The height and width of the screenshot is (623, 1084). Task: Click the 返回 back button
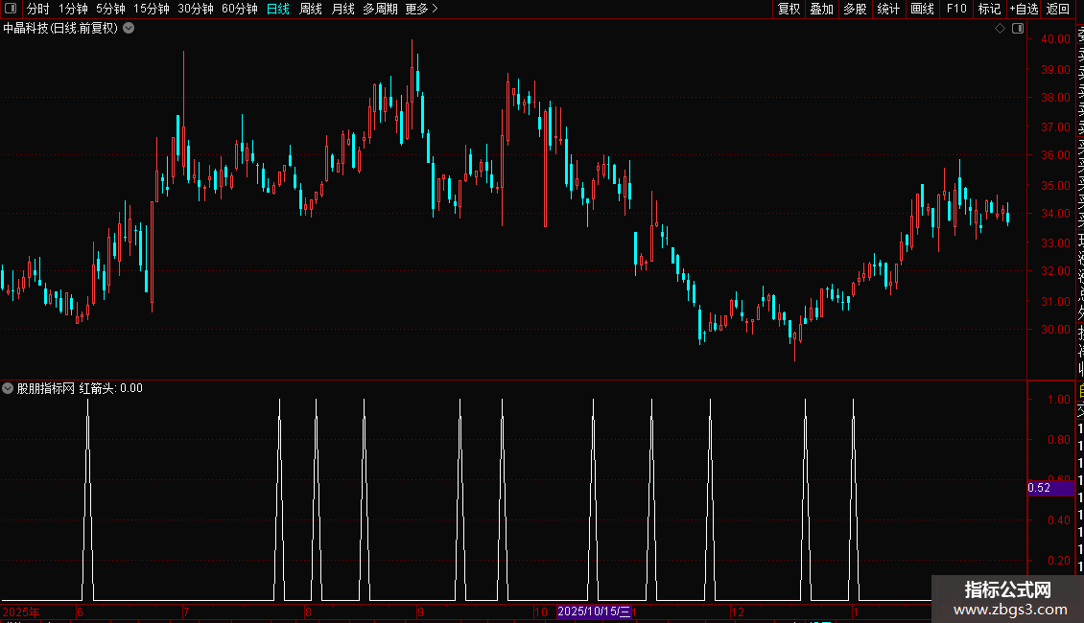(1058, 9)
